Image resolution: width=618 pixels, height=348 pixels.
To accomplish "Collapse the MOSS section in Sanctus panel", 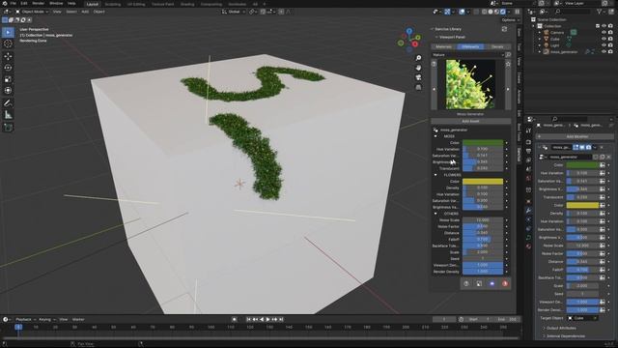I will [435, 136].
